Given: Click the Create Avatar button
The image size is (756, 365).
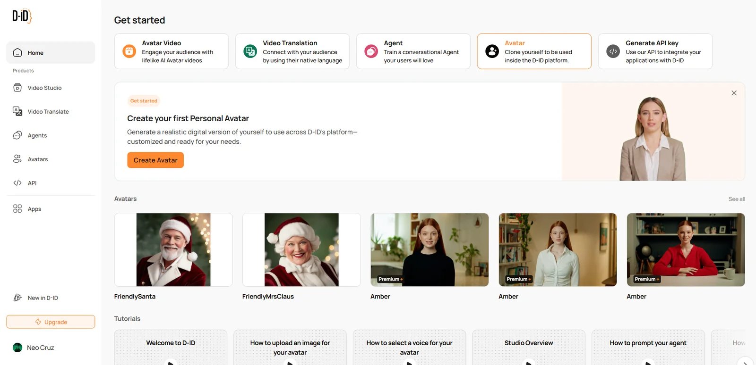Looking at the screenshot, I should click(x=155, y=160).
